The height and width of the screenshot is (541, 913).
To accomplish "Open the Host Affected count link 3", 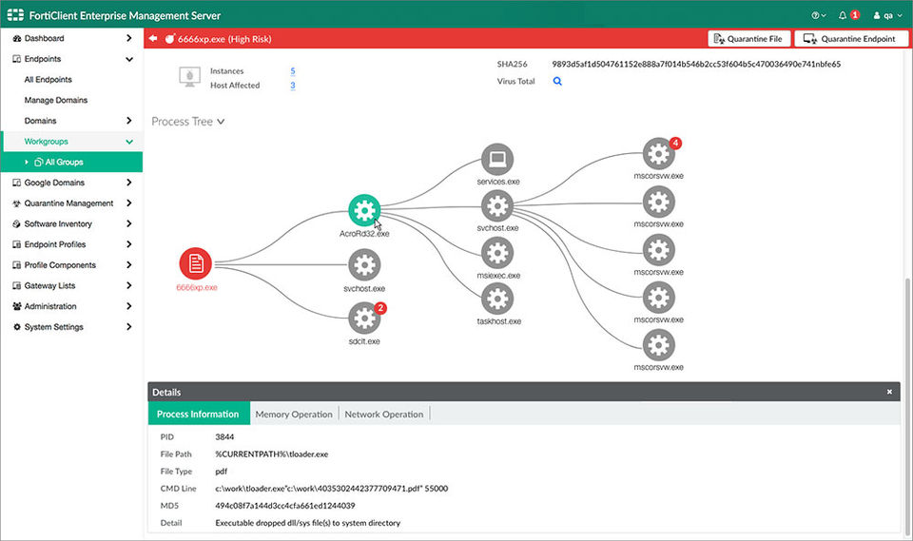I will coord(293,85).
